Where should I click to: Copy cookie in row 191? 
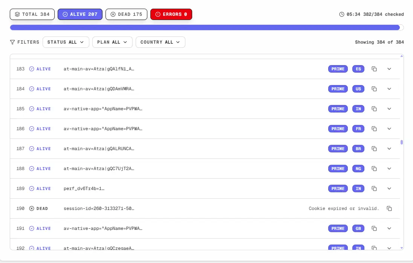pyautogui.click(x=374, y=228)
